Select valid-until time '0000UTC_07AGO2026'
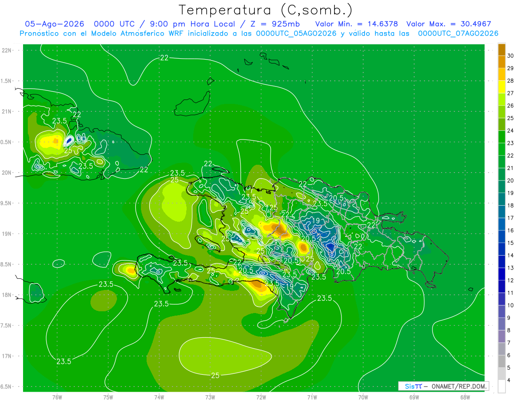 click(x=458, y=33)
